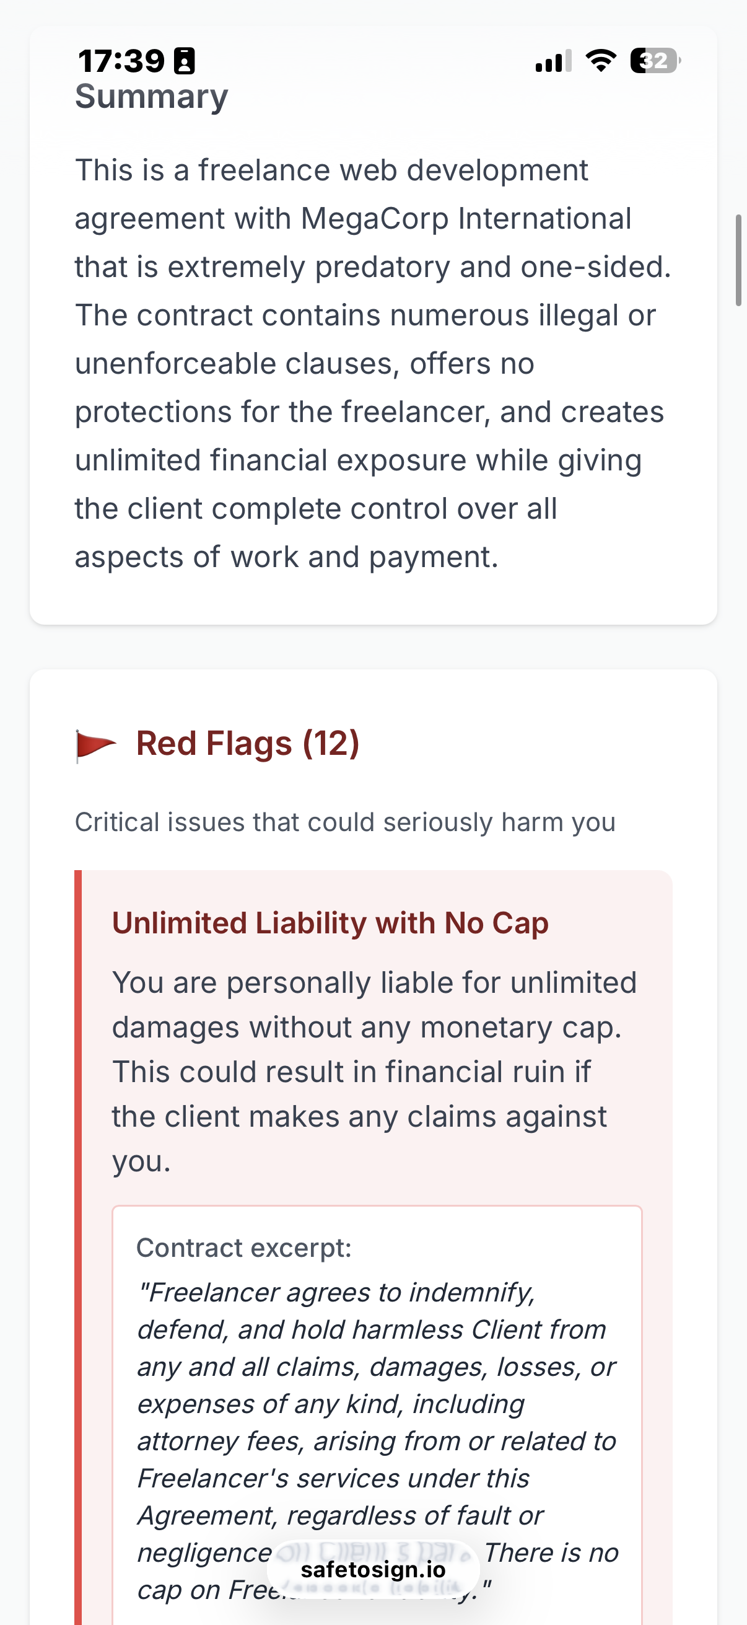Tap "Critical issues that could seriously harm you"

(345, 822)
